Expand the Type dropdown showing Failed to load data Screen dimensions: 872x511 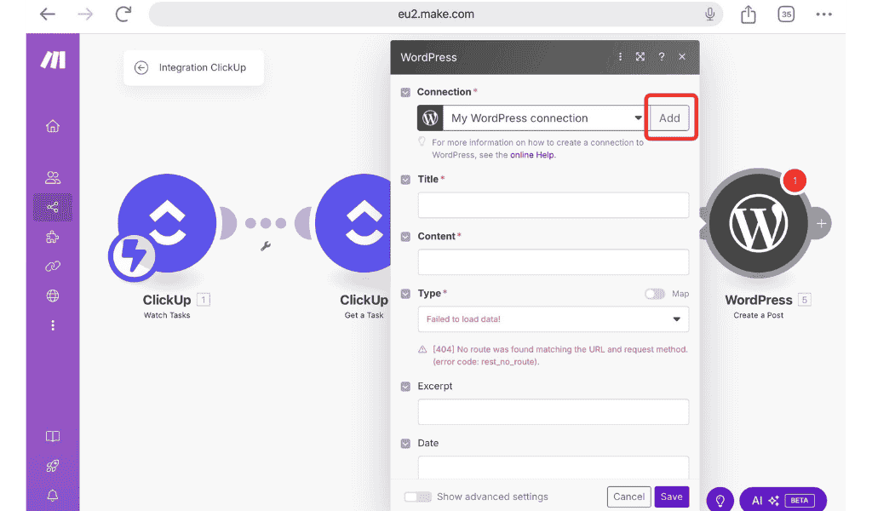coord(554,319)
